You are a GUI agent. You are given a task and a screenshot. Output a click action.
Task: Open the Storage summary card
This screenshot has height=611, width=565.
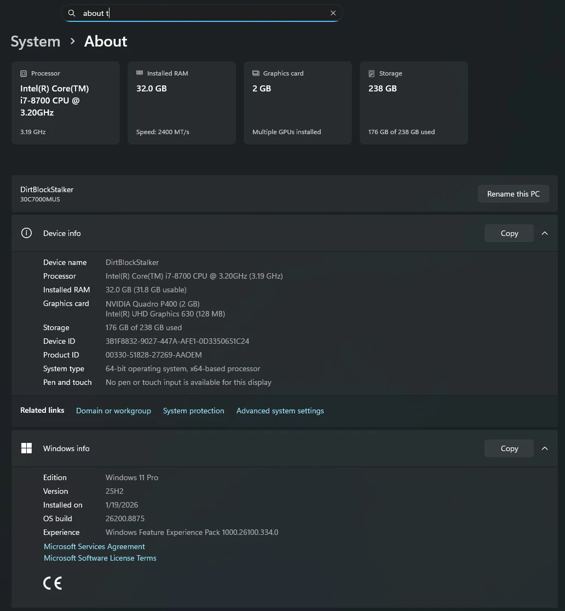click(x=414, y=103)
